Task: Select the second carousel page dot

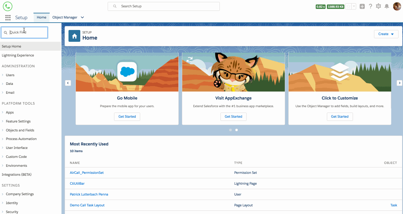Action: point(236,130)
